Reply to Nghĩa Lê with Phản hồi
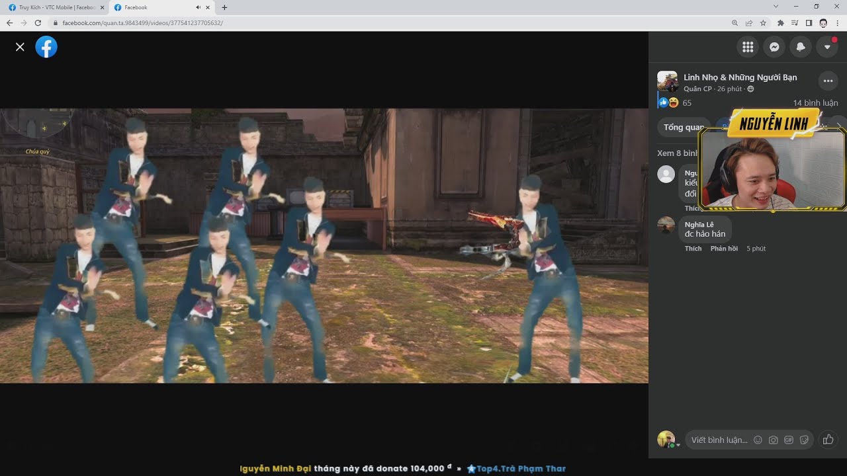The width and height of the screenshot is (847, 476). tap(724, 249)
